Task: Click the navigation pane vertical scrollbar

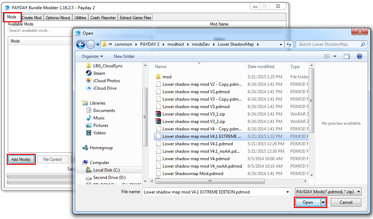Action: pos(145,117)
